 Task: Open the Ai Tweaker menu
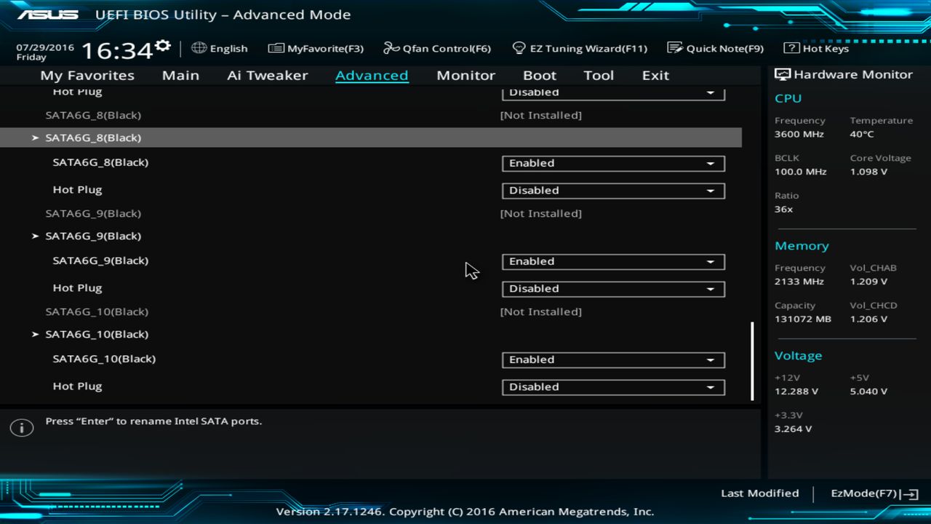pyautogui.click(x=267, y=75)
